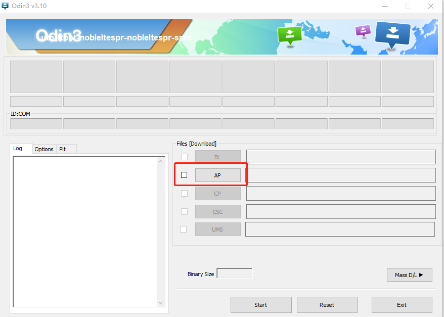Click the first large progress slot box
Viewport: 444px width, 317px height.
click(36, 77)
